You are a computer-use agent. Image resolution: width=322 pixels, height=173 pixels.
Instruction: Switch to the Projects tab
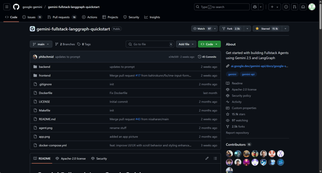110,17
